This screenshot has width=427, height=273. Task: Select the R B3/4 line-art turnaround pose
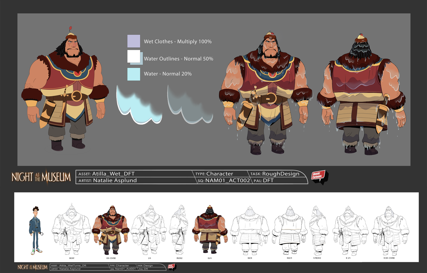pyautogui.click(x=289, y=230)
